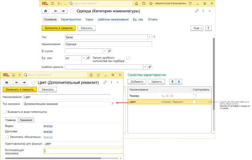Copy link to Одежда category
Image resolution: width=252 pixels, height=160 pixels.
point(197,11)
